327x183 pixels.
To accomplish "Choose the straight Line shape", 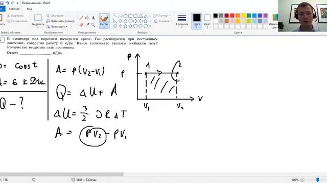I will click(x=115, y=16).
